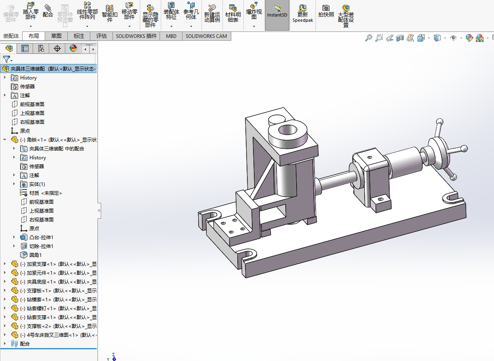Open dropdown arrow under 插入零部件
Image resolution: width=494 pixels, height=361 pixels.
pos(30,26)
